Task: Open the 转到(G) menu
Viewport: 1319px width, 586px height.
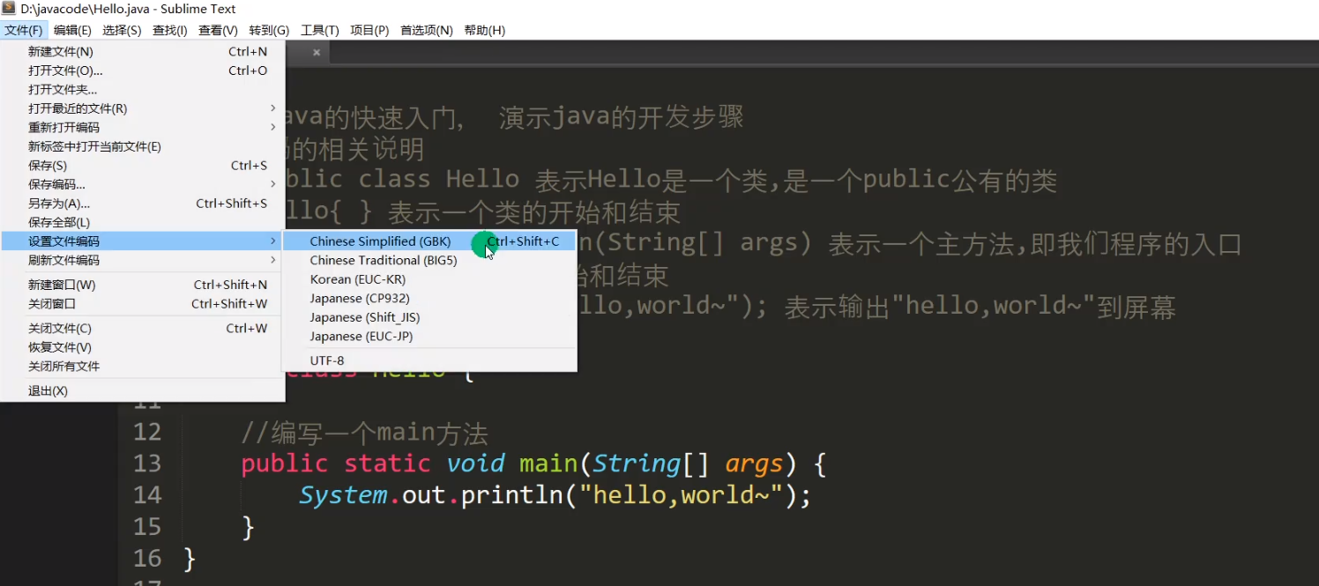Action: click(269, 30)
